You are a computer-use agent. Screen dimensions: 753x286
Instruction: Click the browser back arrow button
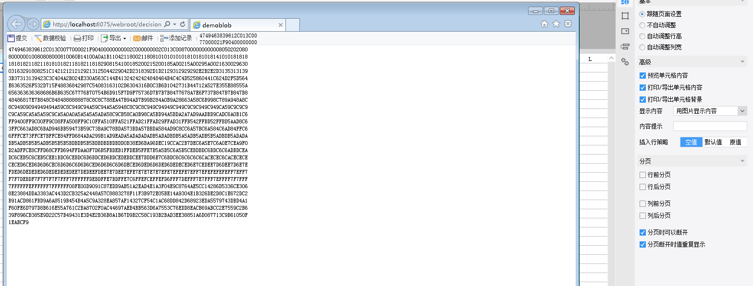pos(16,24)
